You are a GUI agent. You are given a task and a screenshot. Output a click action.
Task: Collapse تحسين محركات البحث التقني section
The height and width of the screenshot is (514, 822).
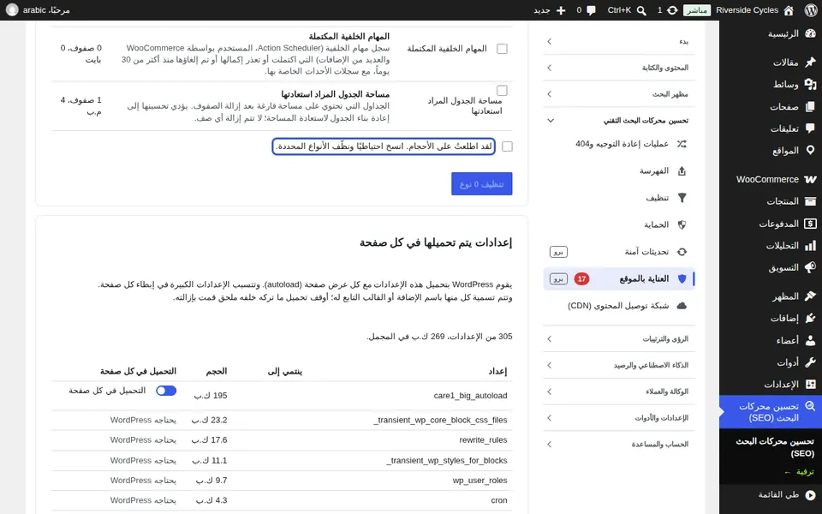tap(619, 121)
